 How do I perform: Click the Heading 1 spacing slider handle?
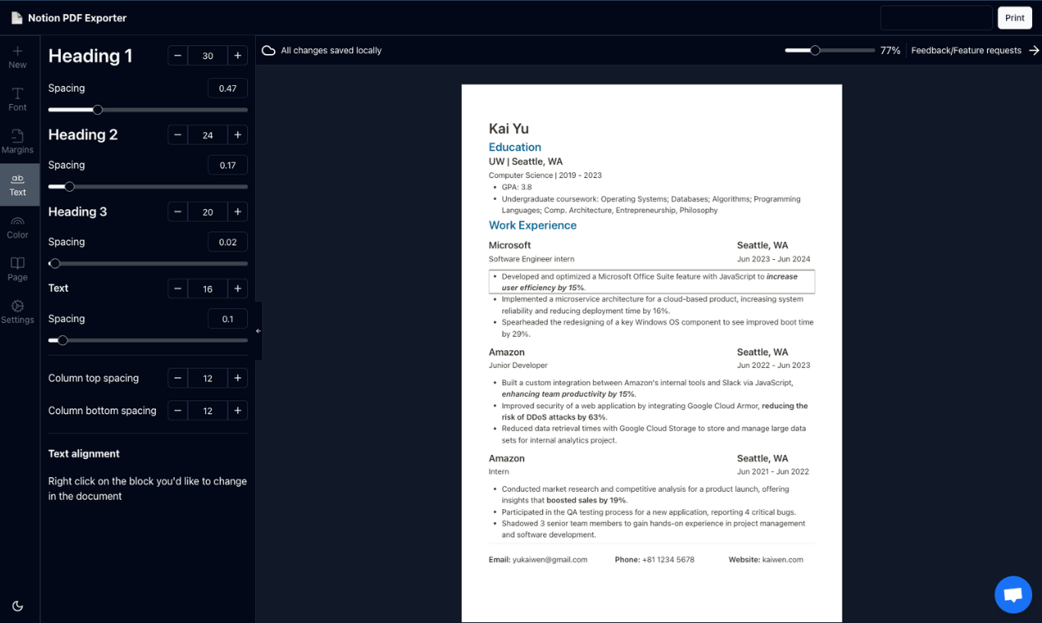tap(98, 110)
